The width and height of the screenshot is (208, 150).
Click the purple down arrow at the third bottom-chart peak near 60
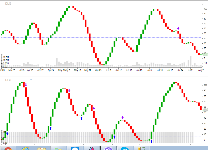coord(94,108)
